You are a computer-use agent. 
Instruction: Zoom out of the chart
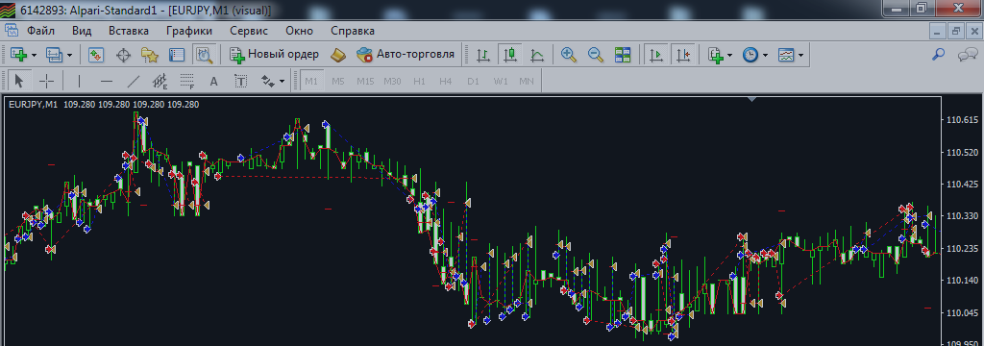point(596,55)
